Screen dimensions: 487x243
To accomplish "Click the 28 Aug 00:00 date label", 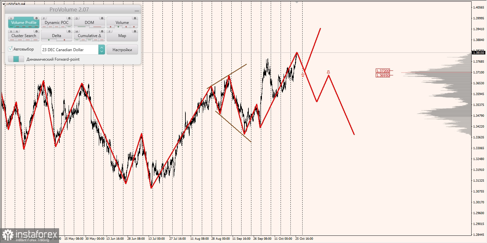I will point(221,239).
